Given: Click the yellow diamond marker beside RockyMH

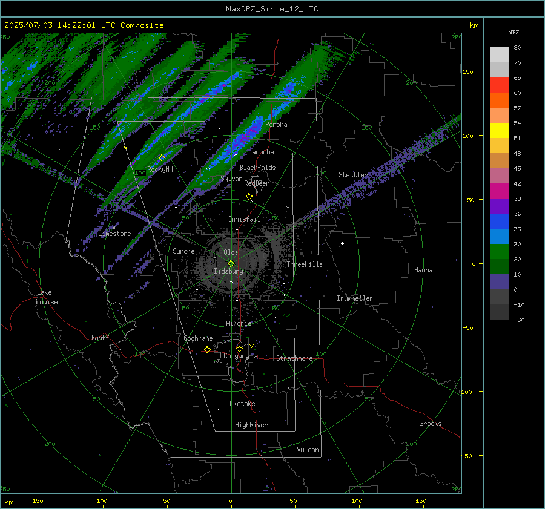Looking at the screenshot, I should (x=162, y=158).
